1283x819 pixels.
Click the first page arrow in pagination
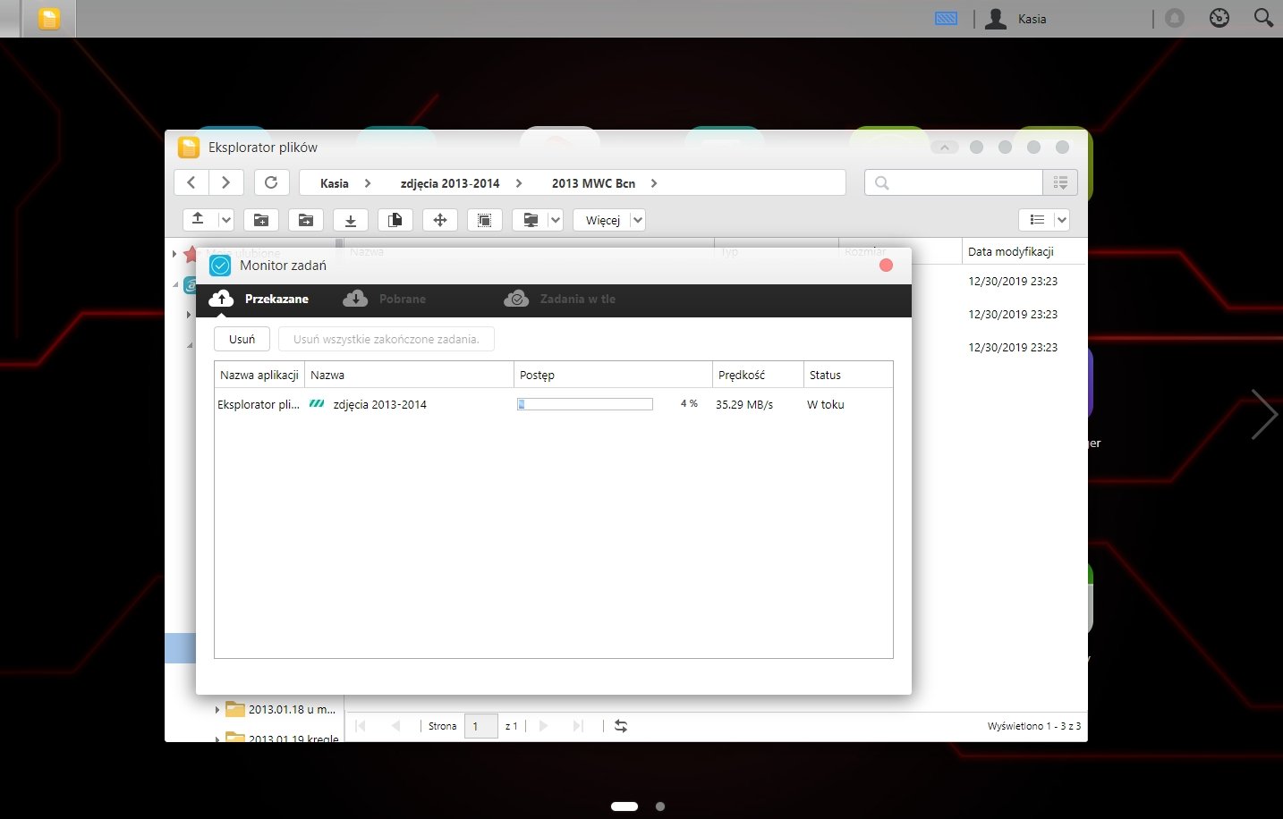[x=361, y=726]
